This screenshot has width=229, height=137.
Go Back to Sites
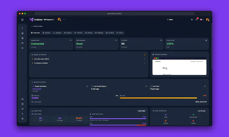[37, 26]
